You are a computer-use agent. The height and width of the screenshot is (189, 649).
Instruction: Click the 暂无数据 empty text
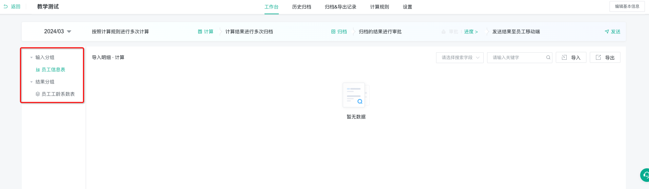click(x=356, y=116)
